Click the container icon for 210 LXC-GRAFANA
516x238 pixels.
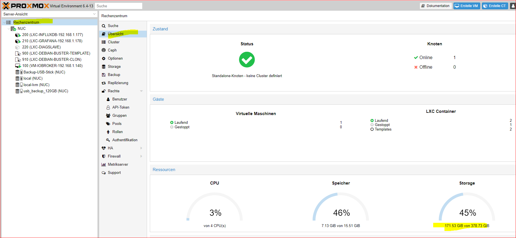18,41
